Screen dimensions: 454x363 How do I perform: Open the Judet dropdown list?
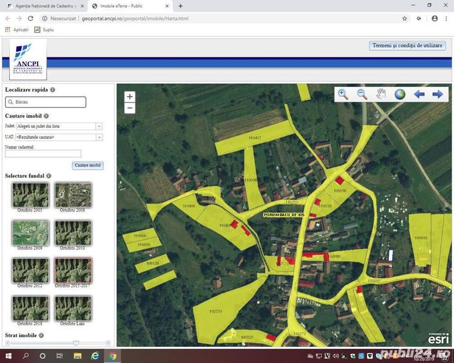[99, 126]
